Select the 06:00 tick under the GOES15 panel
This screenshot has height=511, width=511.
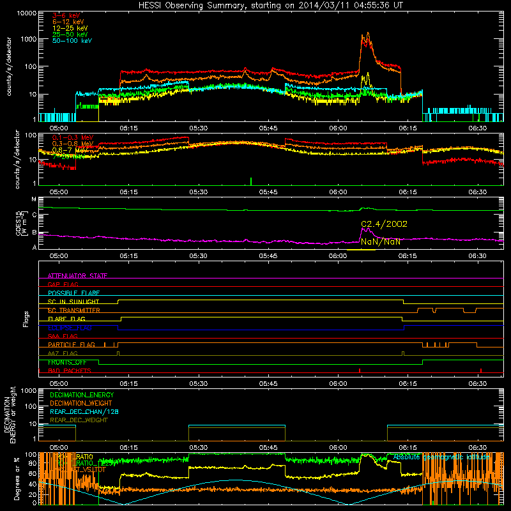(x=338, y=256)
